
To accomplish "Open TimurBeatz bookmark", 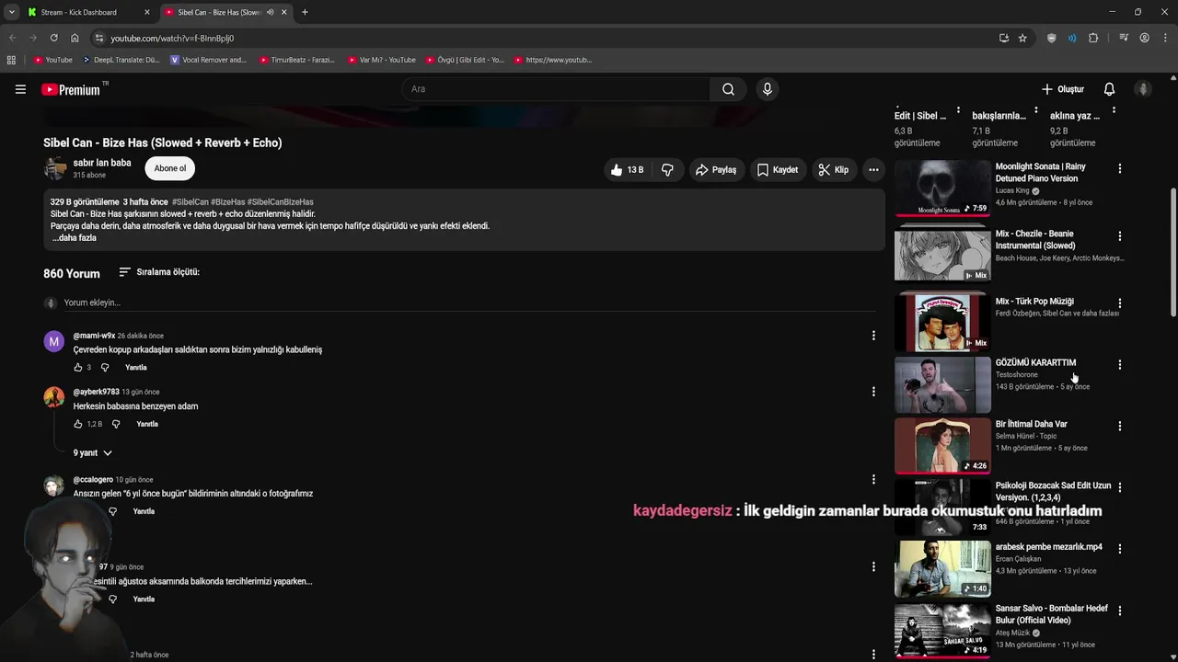I will pyautogui.click(x=296, y=60).
